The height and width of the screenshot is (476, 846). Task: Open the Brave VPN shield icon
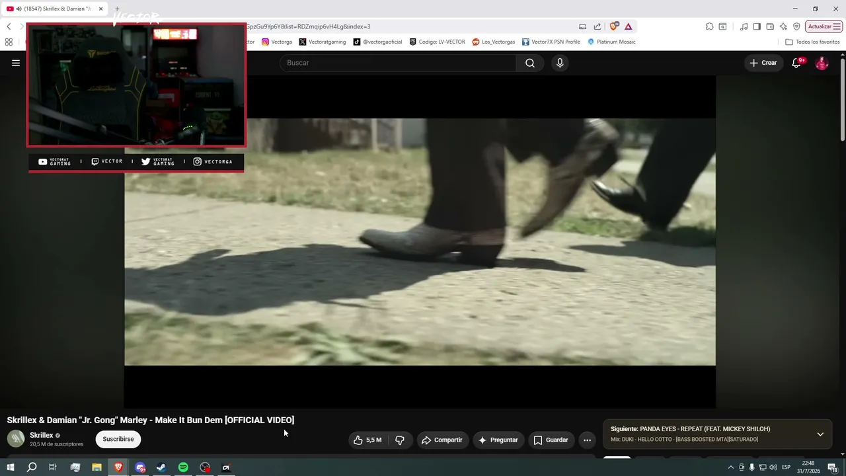pyautogui.click(x=796, y=26)
